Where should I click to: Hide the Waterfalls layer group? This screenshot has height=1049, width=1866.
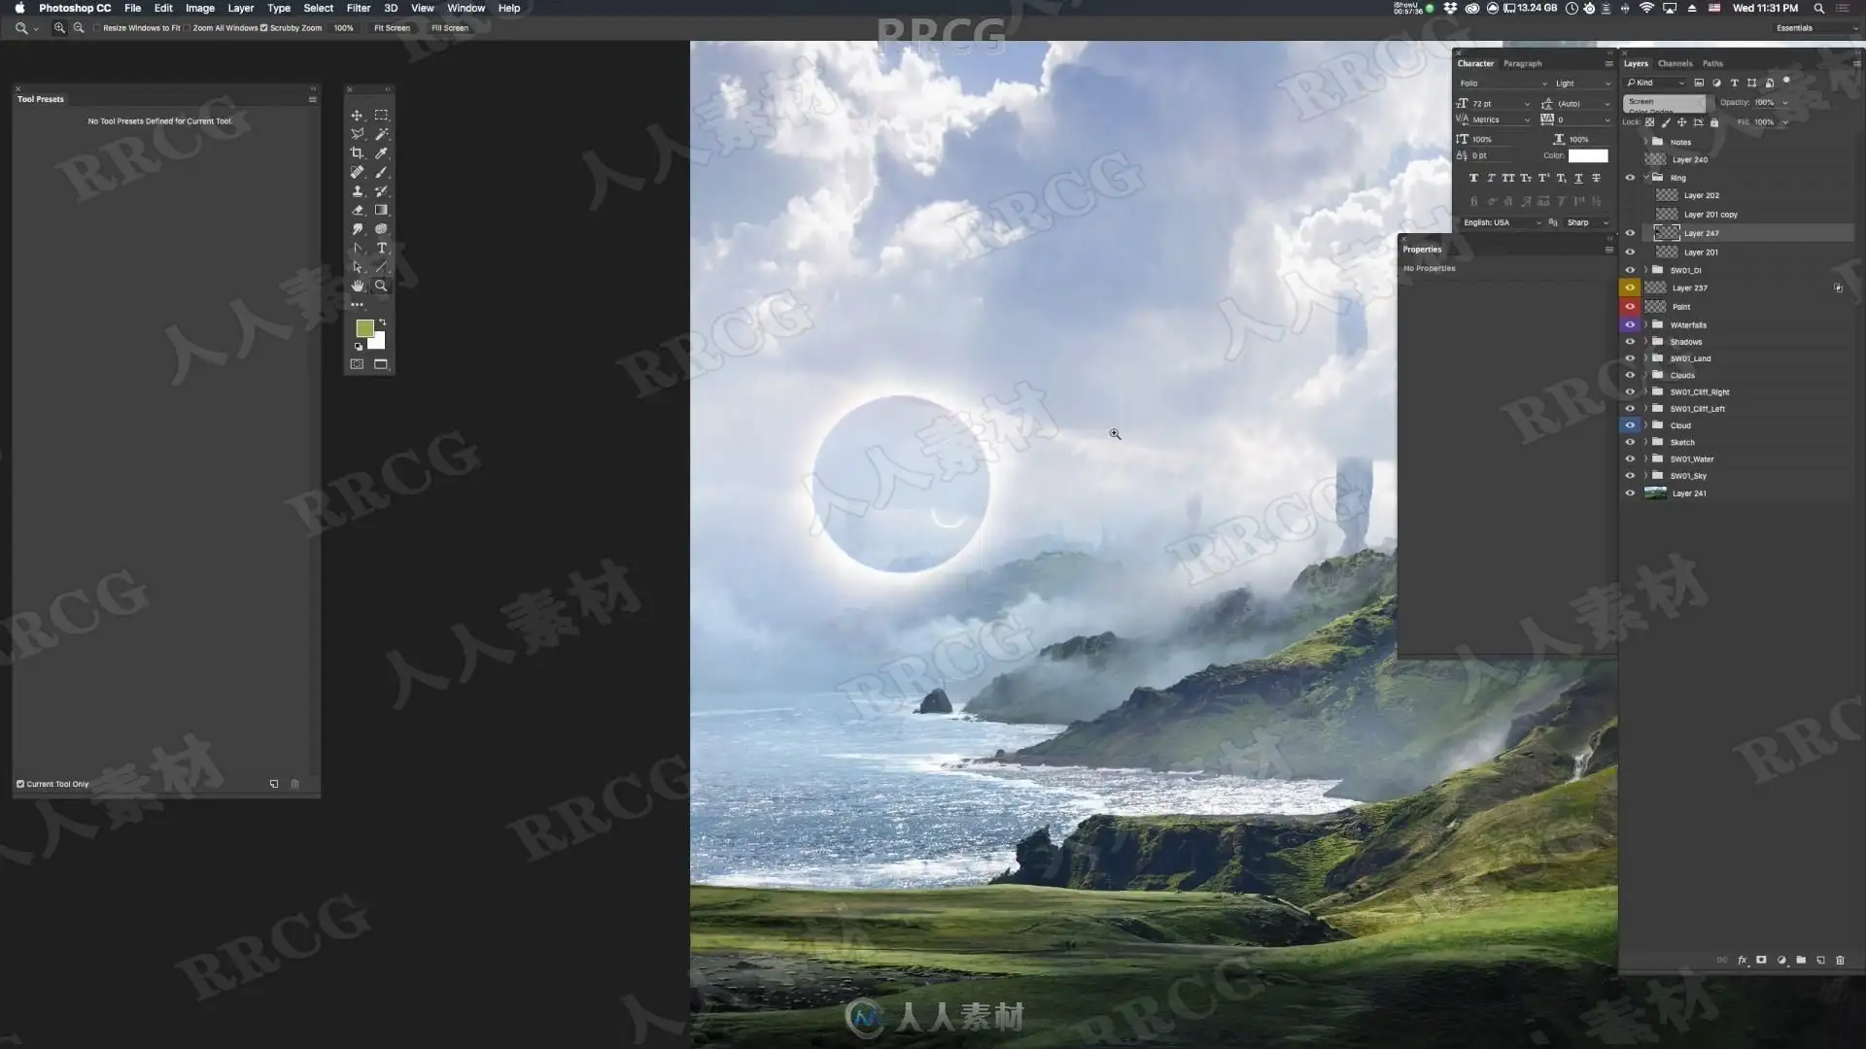pyautogui.click(x=1630, y=324)
